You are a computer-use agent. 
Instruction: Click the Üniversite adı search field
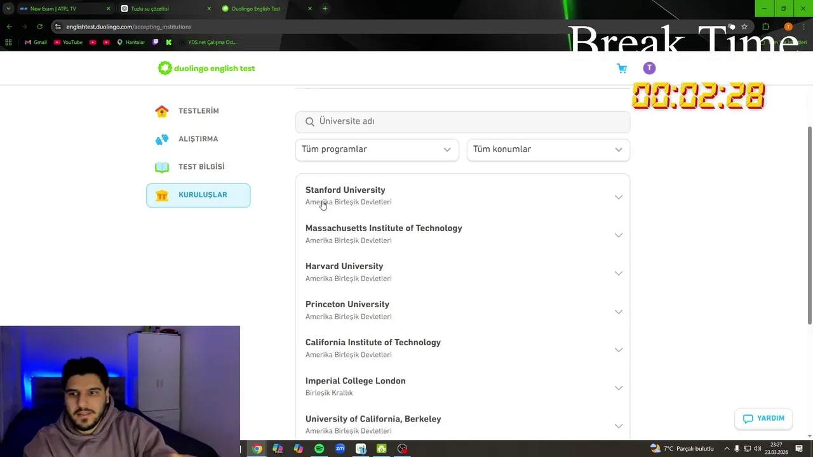pyautogui.click(x=462, y=121)
